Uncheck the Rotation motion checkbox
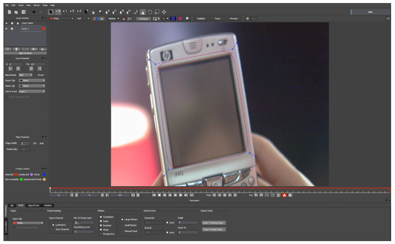 pyautogui.click(x=101, y=225)
